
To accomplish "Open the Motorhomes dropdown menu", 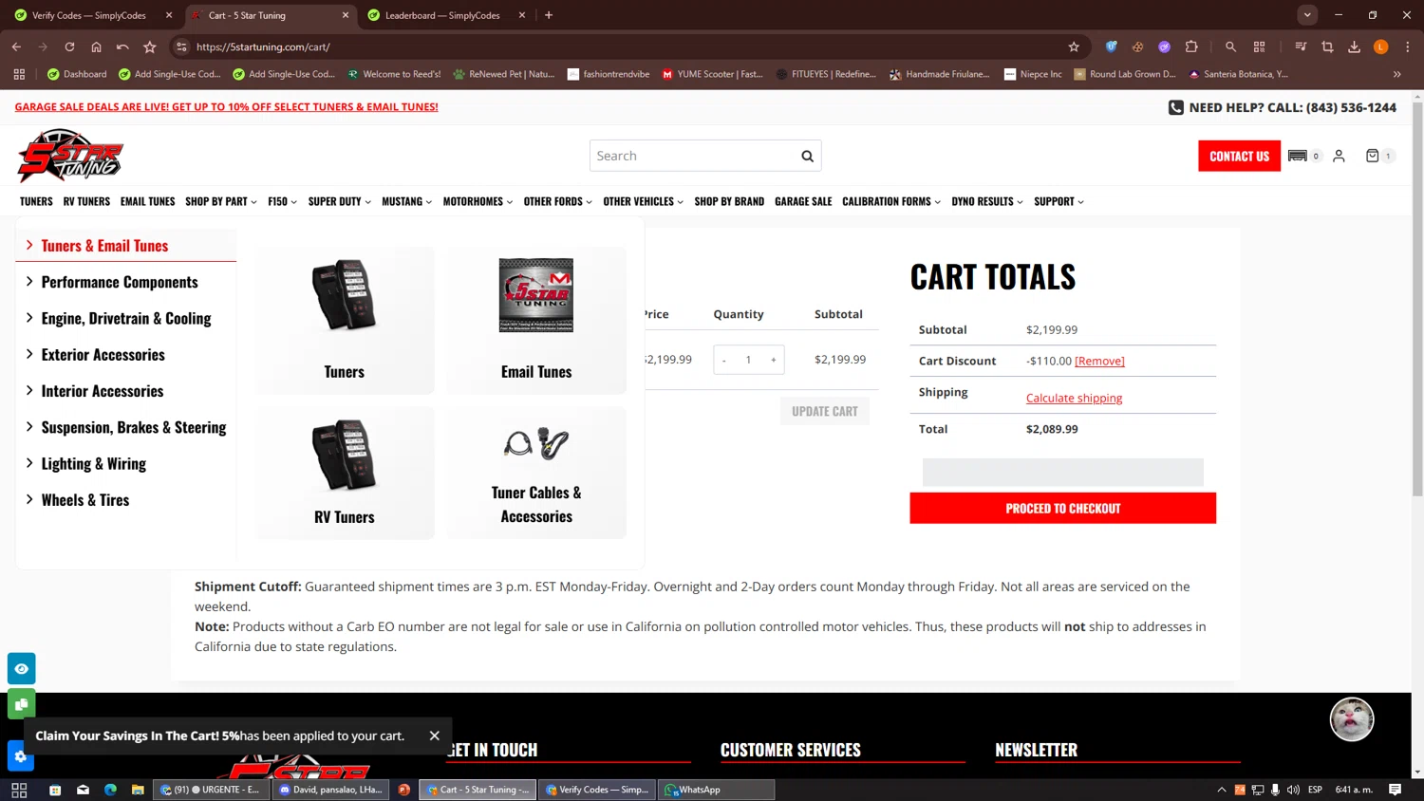I will tap(478, 201).
